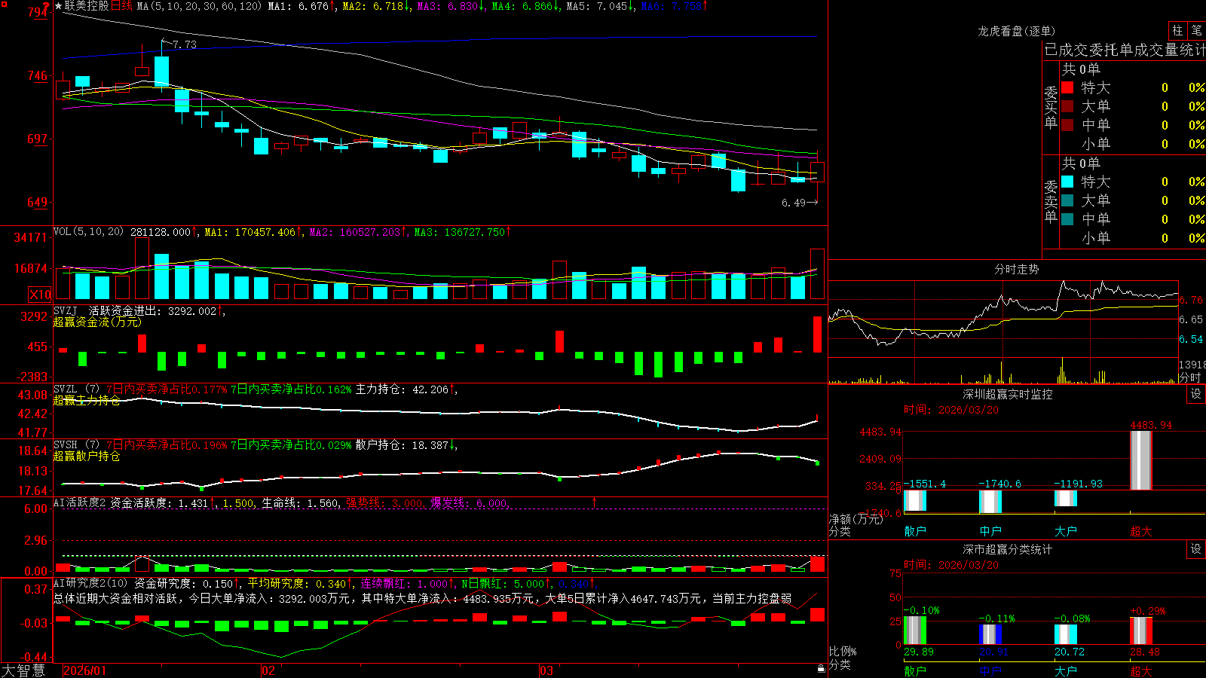Click the X10 volume scale indicator
This screenshot has height=678, width=1206.
coord(40,295)
